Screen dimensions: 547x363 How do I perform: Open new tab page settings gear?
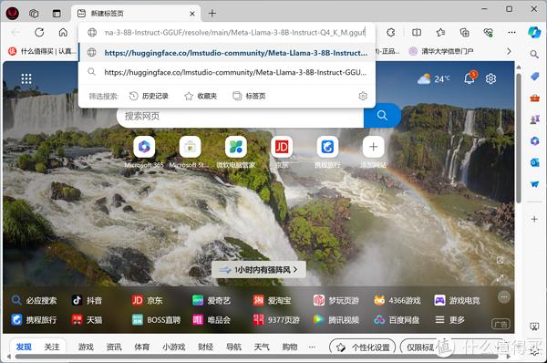click(490, 78)
